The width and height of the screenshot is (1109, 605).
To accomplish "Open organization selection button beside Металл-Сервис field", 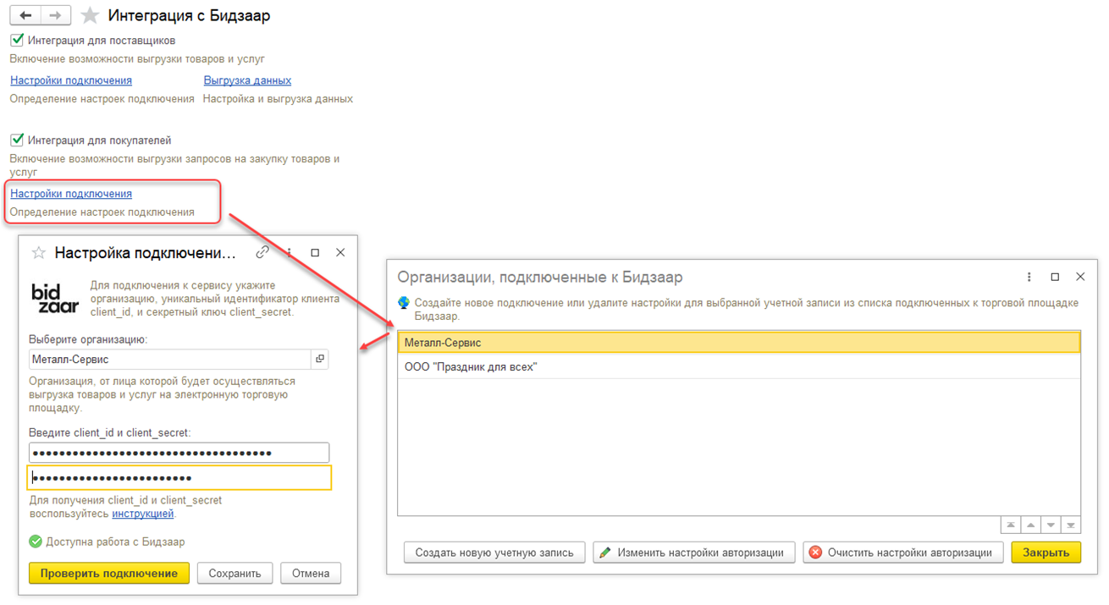I will 320,360.
